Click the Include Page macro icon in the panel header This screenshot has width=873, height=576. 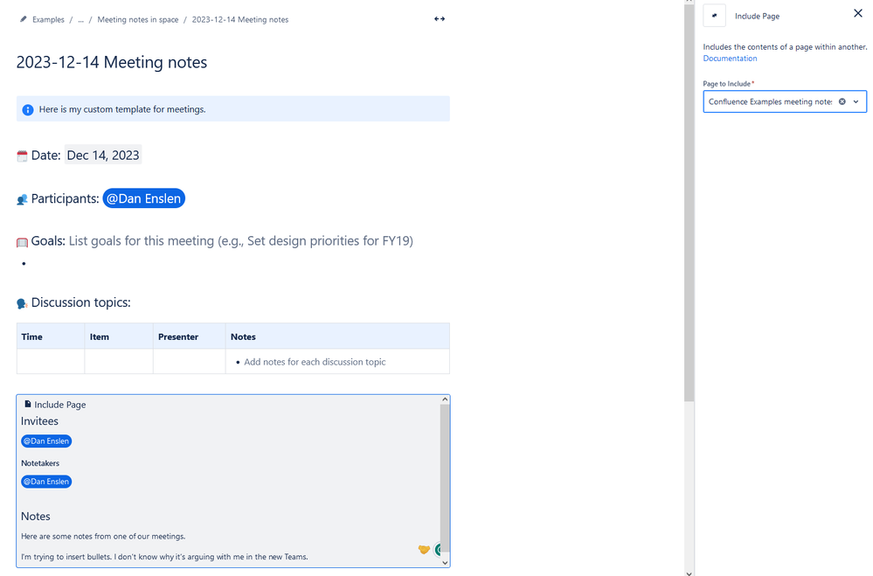pyautogui.click(x=714, y=15)
